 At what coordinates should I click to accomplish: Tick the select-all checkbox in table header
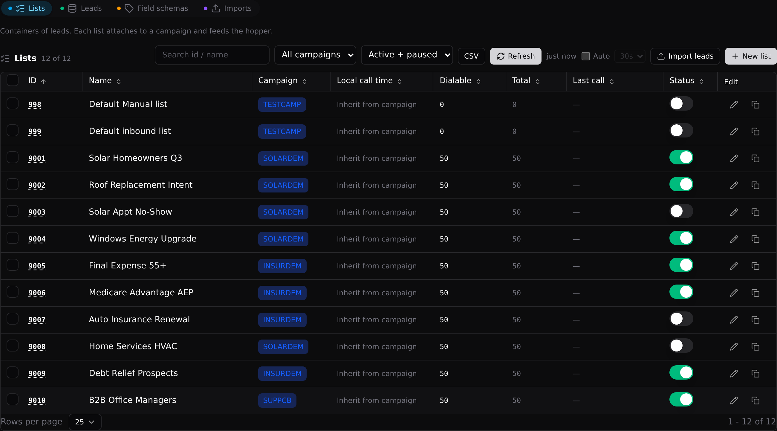point(12,80)
